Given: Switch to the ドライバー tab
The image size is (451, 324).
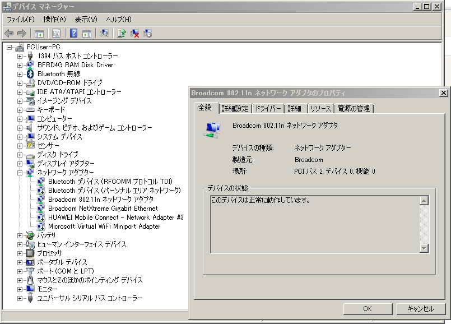Looking at the screenshot, I should [x=268, y=109].
